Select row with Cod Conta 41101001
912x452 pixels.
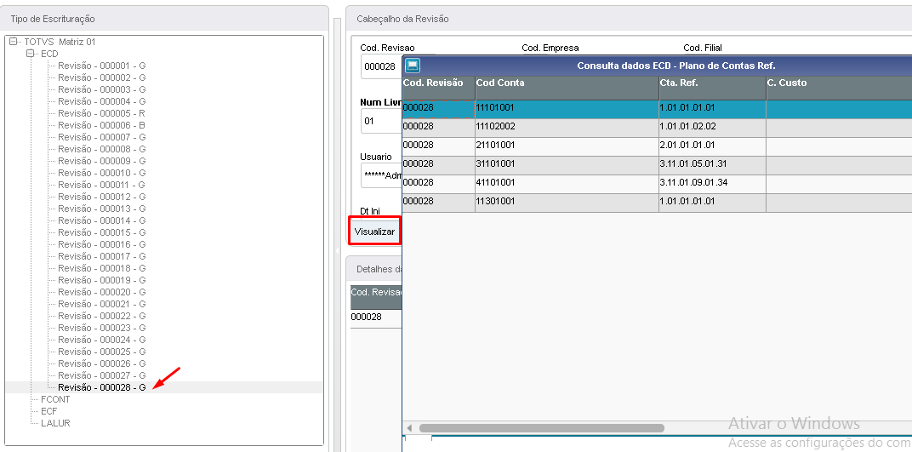658,184
